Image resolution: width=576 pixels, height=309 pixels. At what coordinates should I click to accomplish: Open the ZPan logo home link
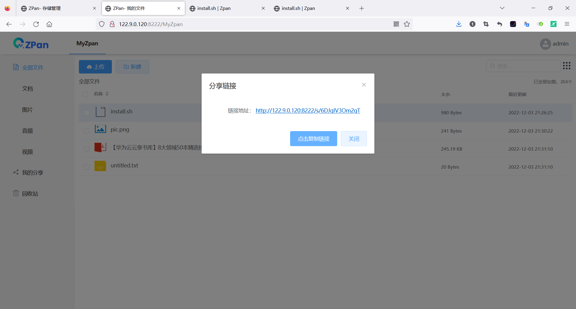tap(31, 44)
